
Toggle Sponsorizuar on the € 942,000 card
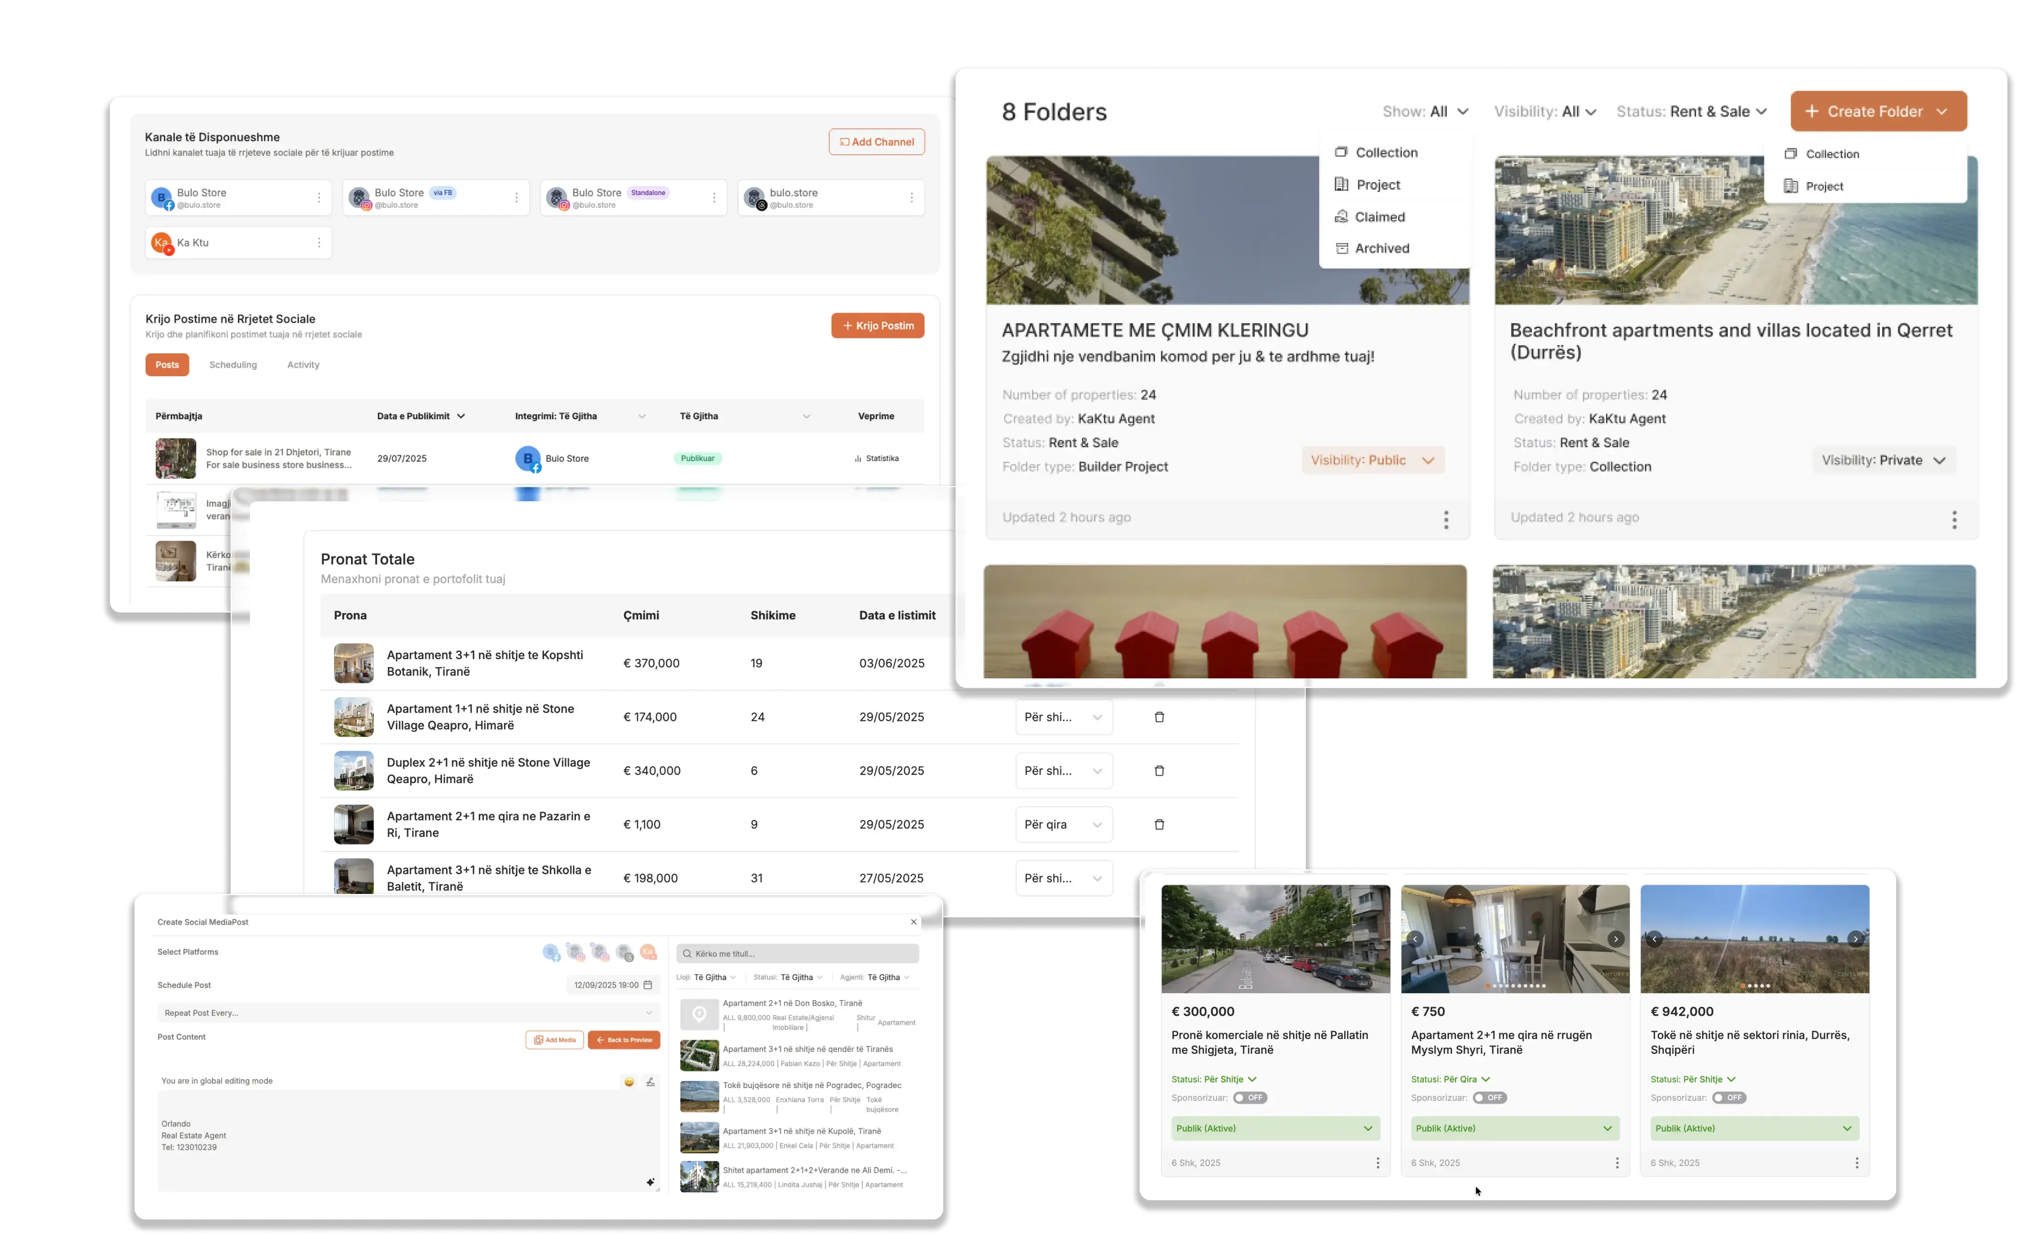coord(1729,1098)
